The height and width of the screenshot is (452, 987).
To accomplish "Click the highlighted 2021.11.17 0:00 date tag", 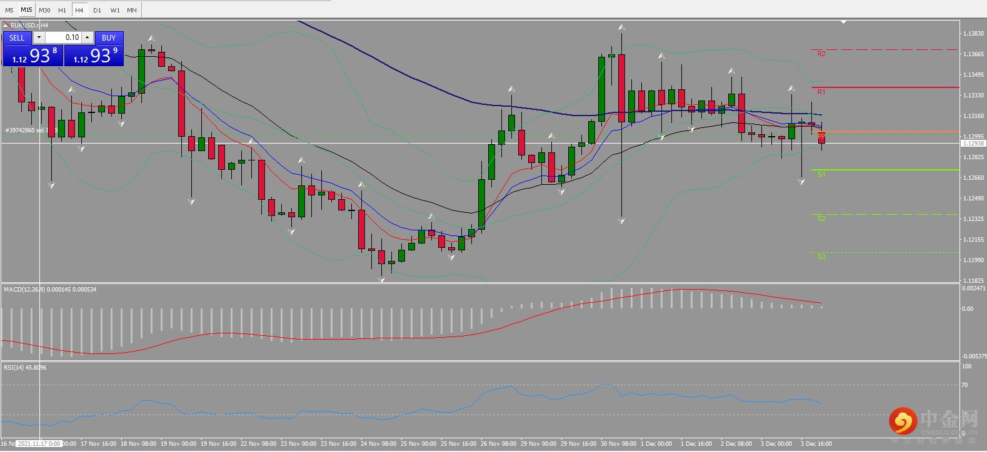I will coord(39,444).
